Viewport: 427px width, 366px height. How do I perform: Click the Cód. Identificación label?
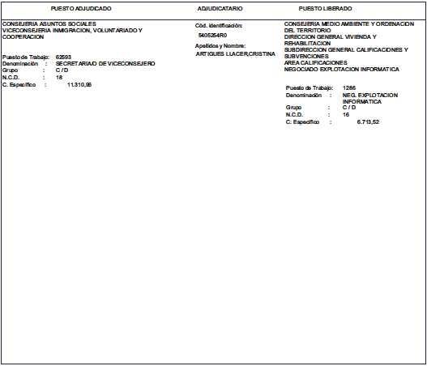coord(219,26)
